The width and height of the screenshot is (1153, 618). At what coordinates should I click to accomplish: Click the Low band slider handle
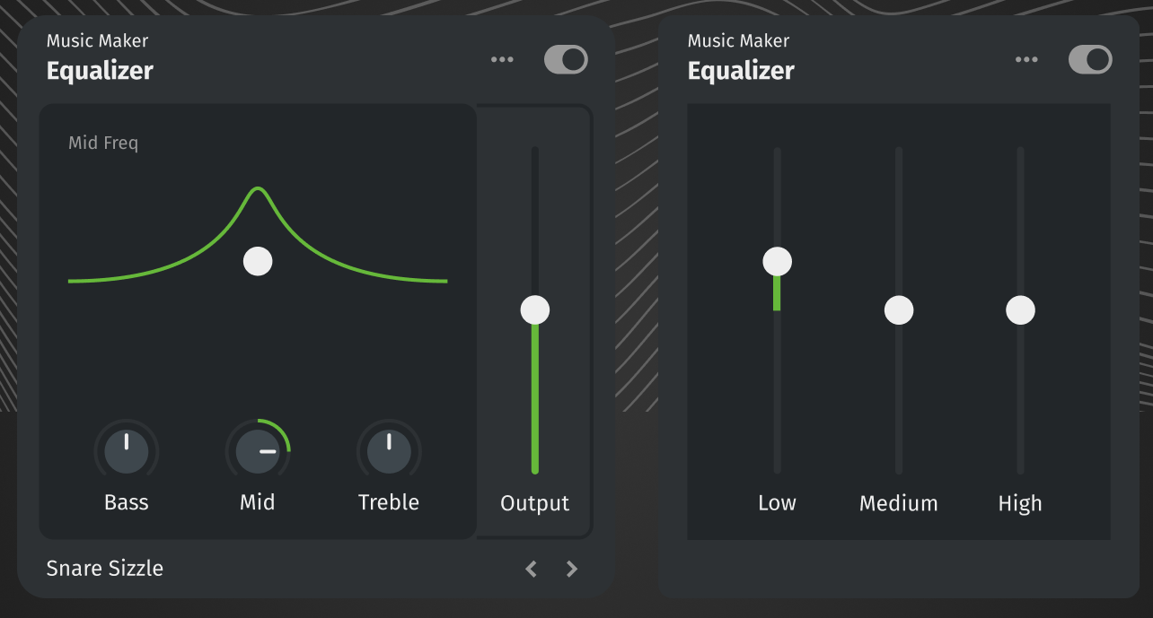[777, 262]
